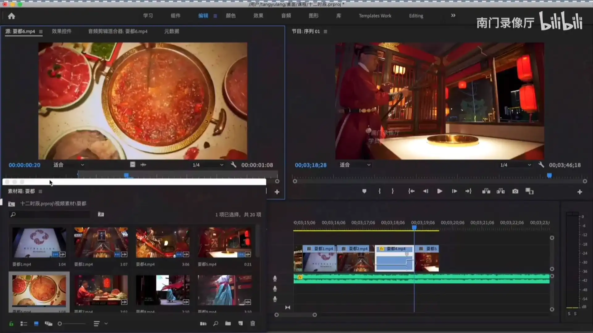Add a marker in the program monitor
The width and height of the screenshot is (593, 333).
click(364, 191)
